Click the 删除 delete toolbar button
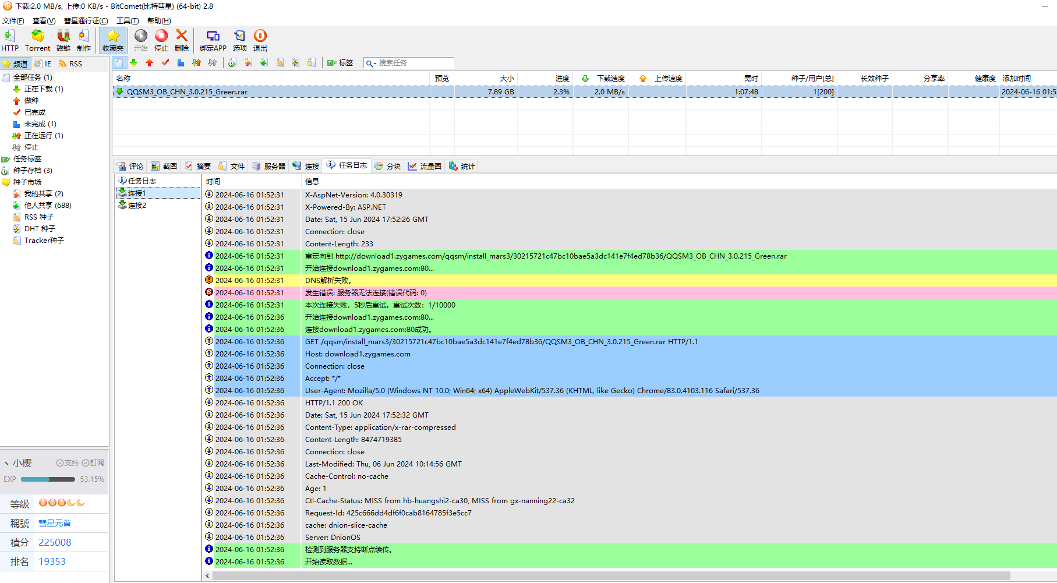 [x=182, y=40]
